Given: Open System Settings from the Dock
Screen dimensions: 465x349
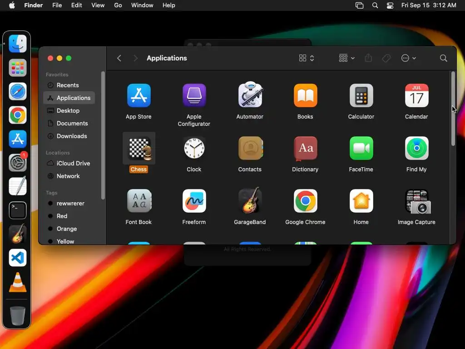Looking at the screenshot, I should pos(18,162).
